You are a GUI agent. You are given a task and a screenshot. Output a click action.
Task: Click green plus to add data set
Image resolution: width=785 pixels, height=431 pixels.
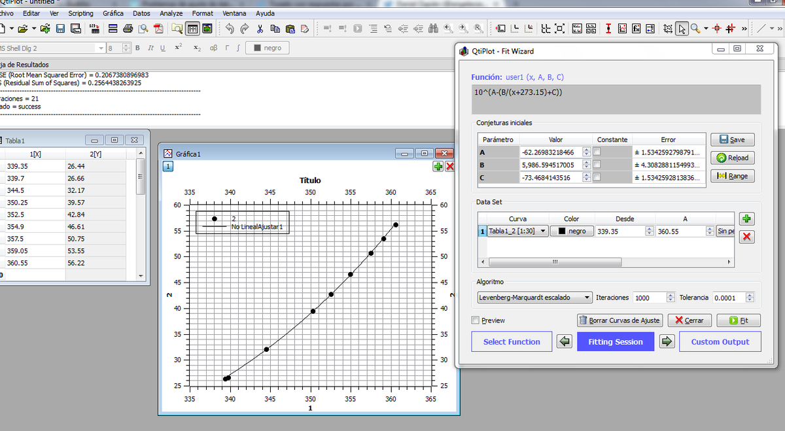click(746, 219)
